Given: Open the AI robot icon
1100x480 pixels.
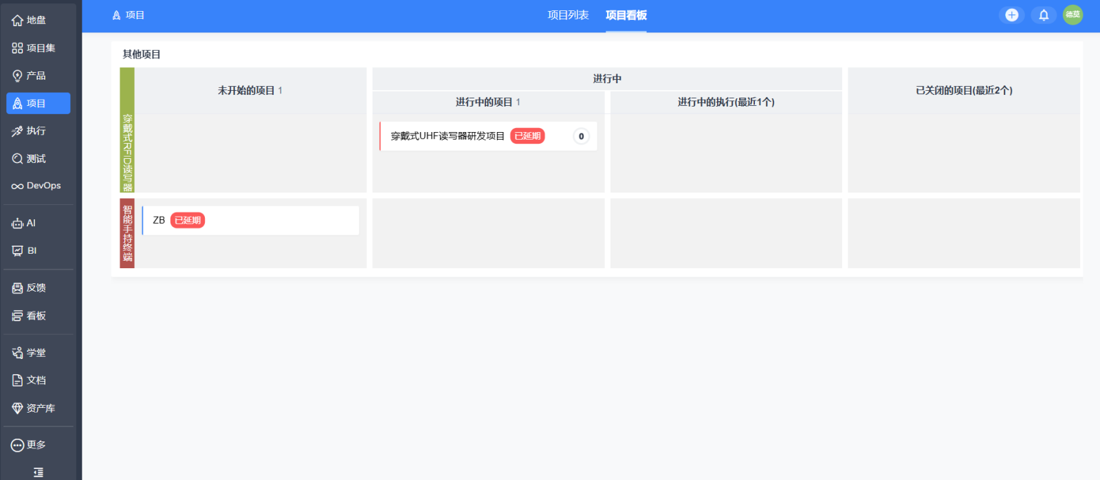Looking at the screenshot, I should coord(18,223).
